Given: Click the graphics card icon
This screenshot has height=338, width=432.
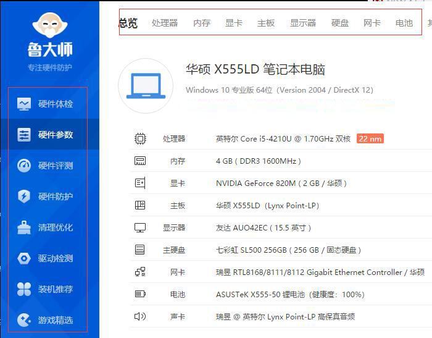Looking at the screenshot, I should (x=140, y=183).
